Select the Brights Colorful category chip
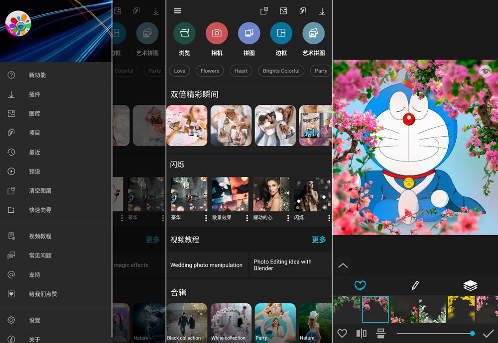This screenshot has width=498, height=343. pos(281,71)
